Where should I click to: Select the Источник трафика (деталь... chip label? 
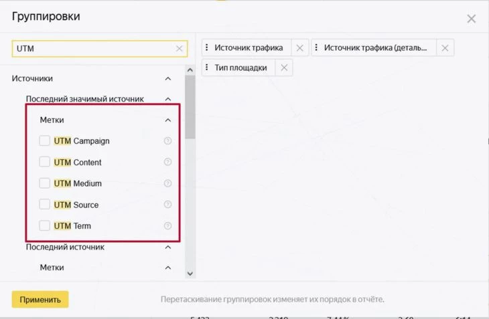[x=375, y=48]
